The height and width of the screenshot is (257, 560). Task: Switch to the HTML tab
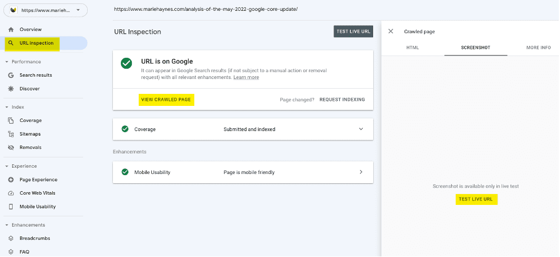click(x=413, y=48)
